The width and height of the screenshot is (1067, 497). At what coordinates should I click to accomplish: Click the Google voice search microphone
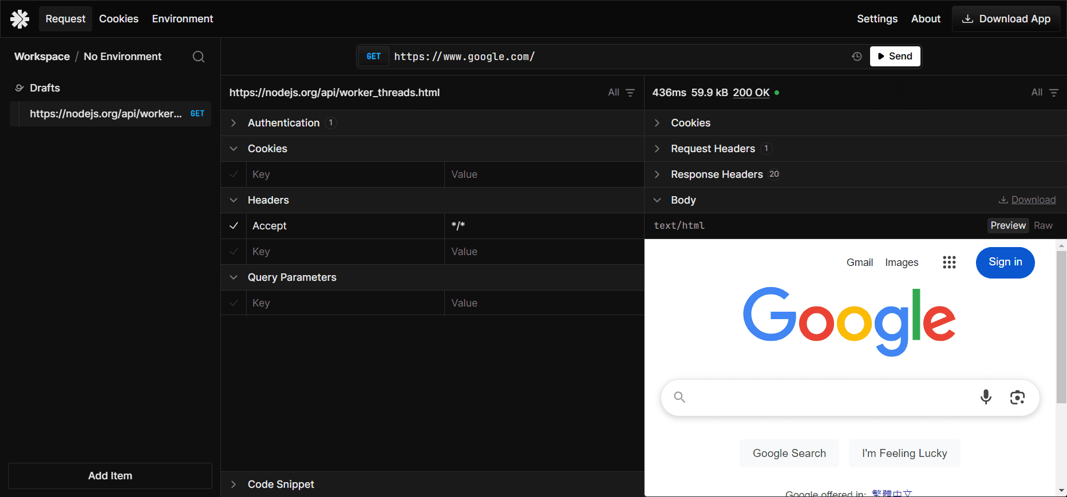tap(986, 397)
